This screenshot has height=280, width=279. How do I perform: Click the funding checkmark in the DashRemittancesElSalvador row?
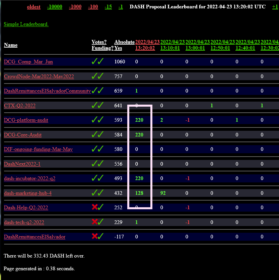(x=100, y=236)
